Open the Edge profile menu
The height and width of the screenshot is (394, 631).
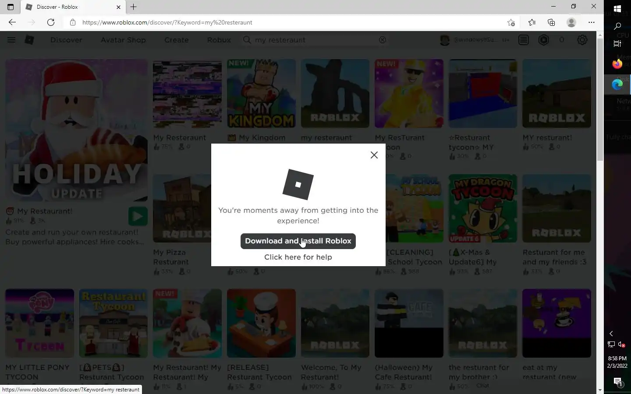[x=571, y=22]
